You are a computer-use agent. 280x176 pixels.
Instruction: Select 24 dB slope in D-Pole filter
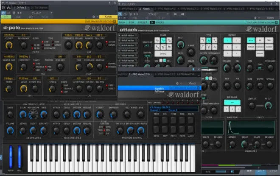point(33,48)
